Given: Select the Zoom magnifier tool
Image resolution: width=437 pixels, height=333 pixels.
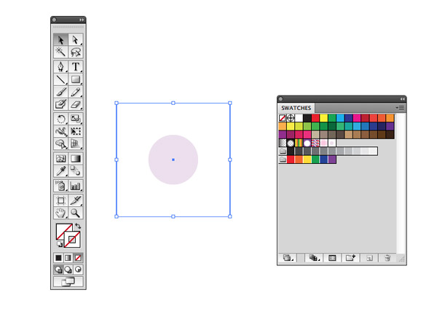Looking at the screenshot, I should (x=76, y=213).
